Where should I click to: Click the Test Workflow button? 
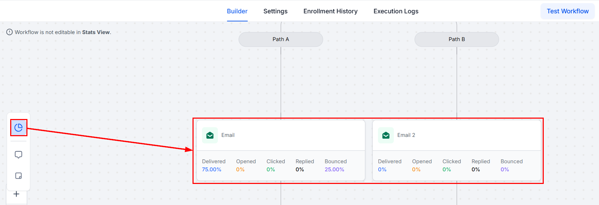tap(568, 11)
